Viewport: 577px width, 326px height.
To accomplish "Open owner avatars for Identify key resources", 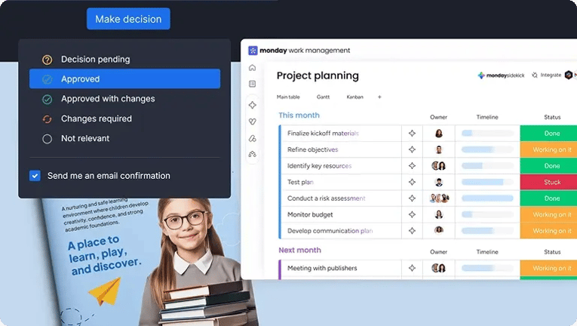I will coord(439,166).
